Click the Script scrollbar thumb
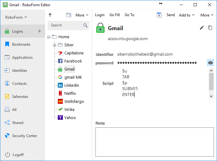The image size is (217, 161). [x=211, y=82]
